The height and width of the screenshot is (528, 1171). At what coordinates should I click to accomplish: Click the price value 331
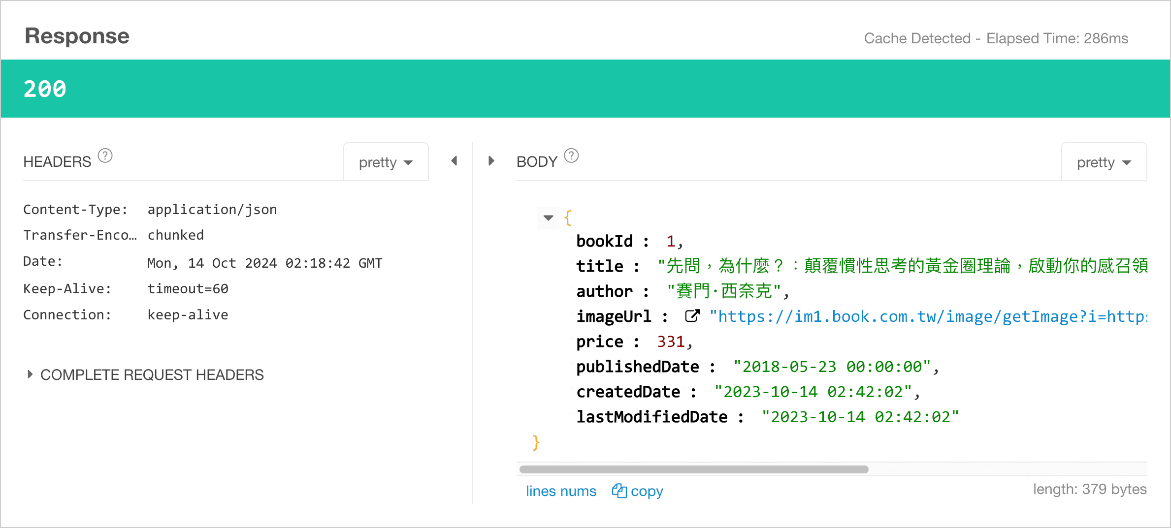671,342
